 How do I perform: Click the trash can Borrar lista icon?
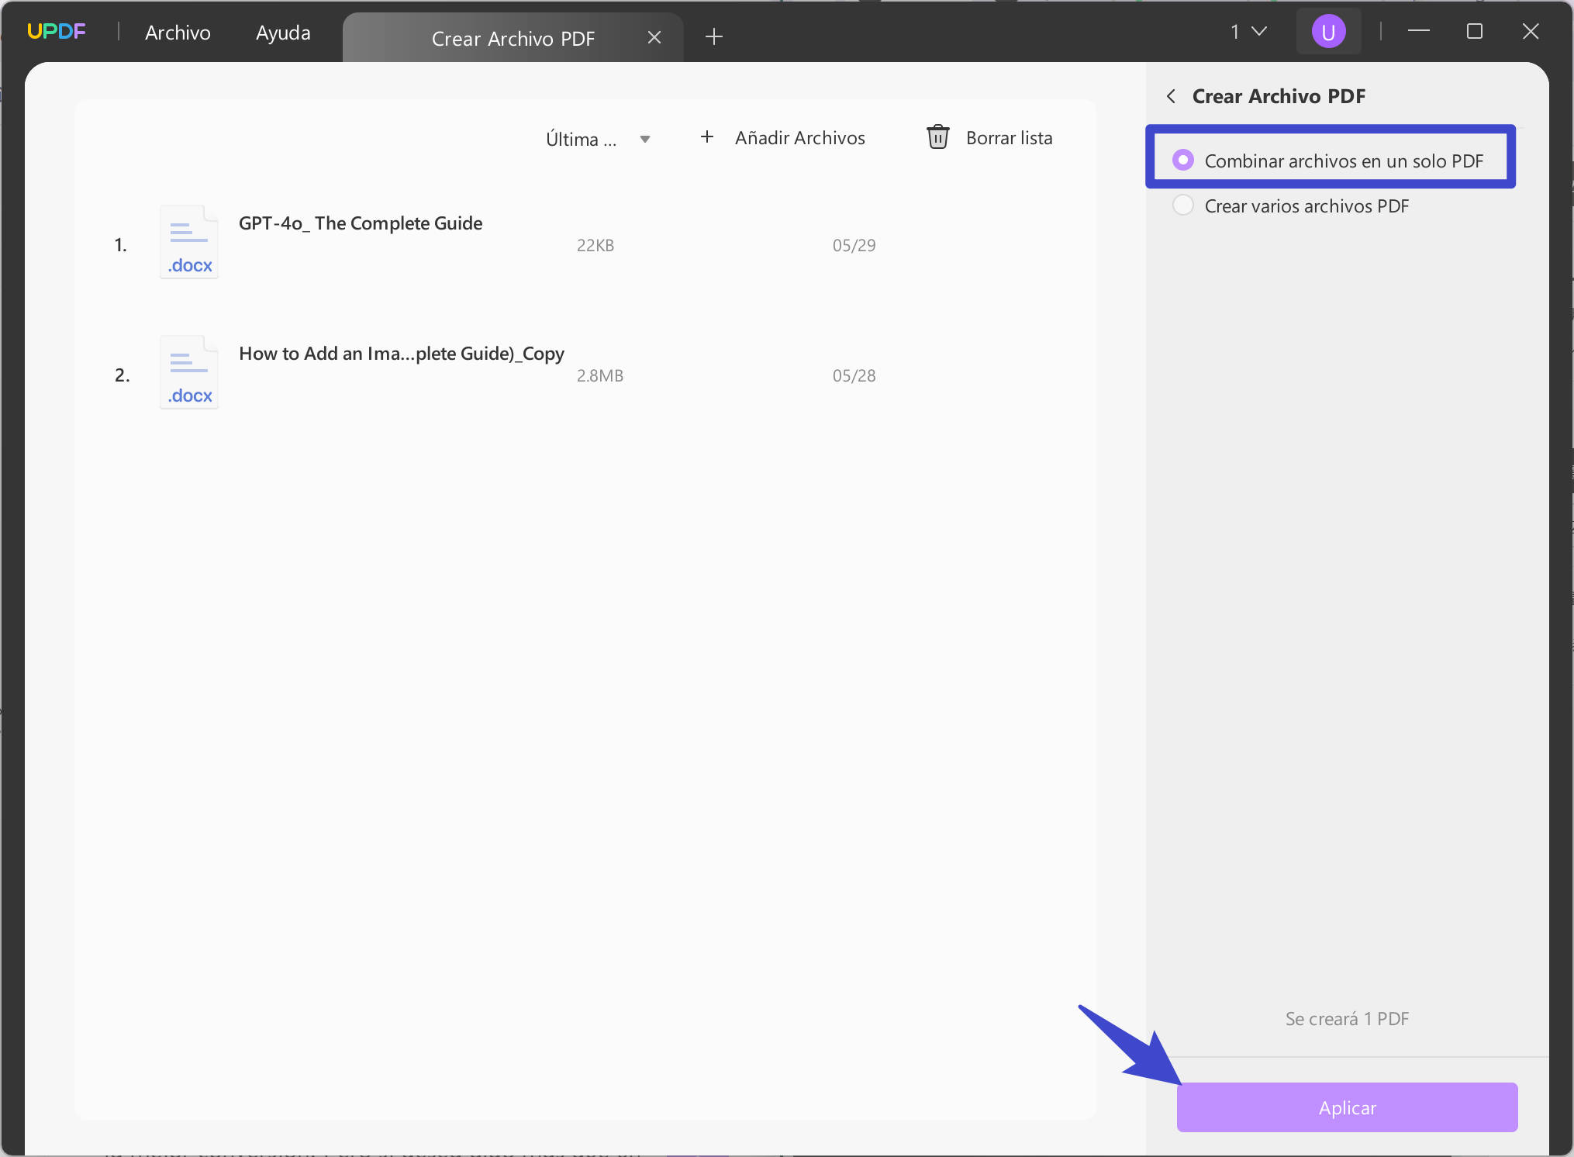point(937,137)
